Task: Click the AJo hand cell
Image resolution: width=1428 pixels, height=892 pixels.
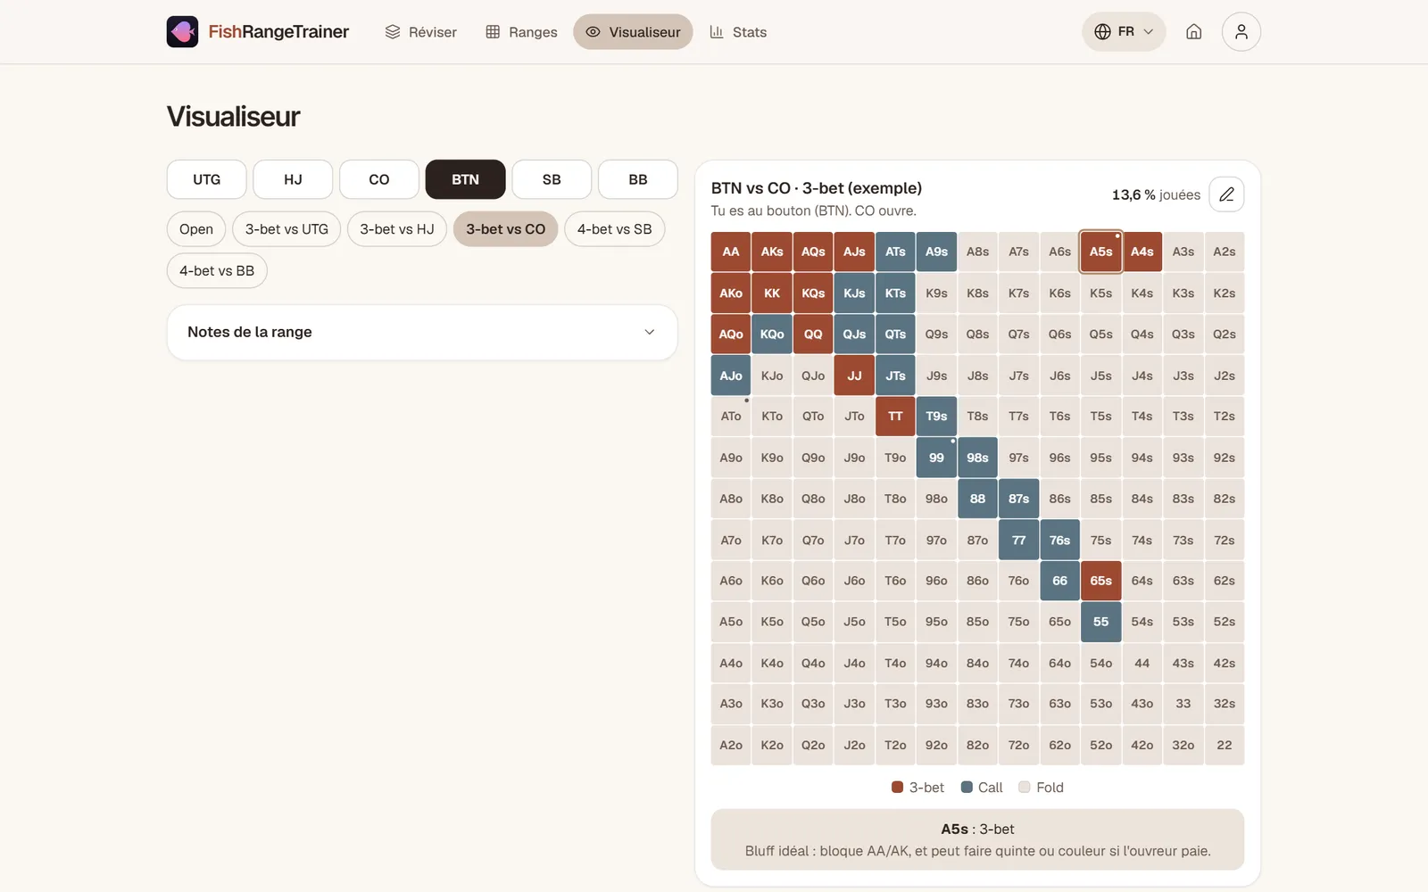Action: tap(731, 376)
